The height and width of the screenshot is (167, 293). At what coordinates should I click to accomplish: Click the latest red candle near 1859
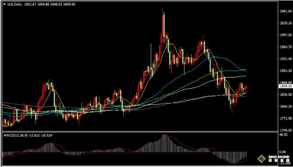point(247,88)
